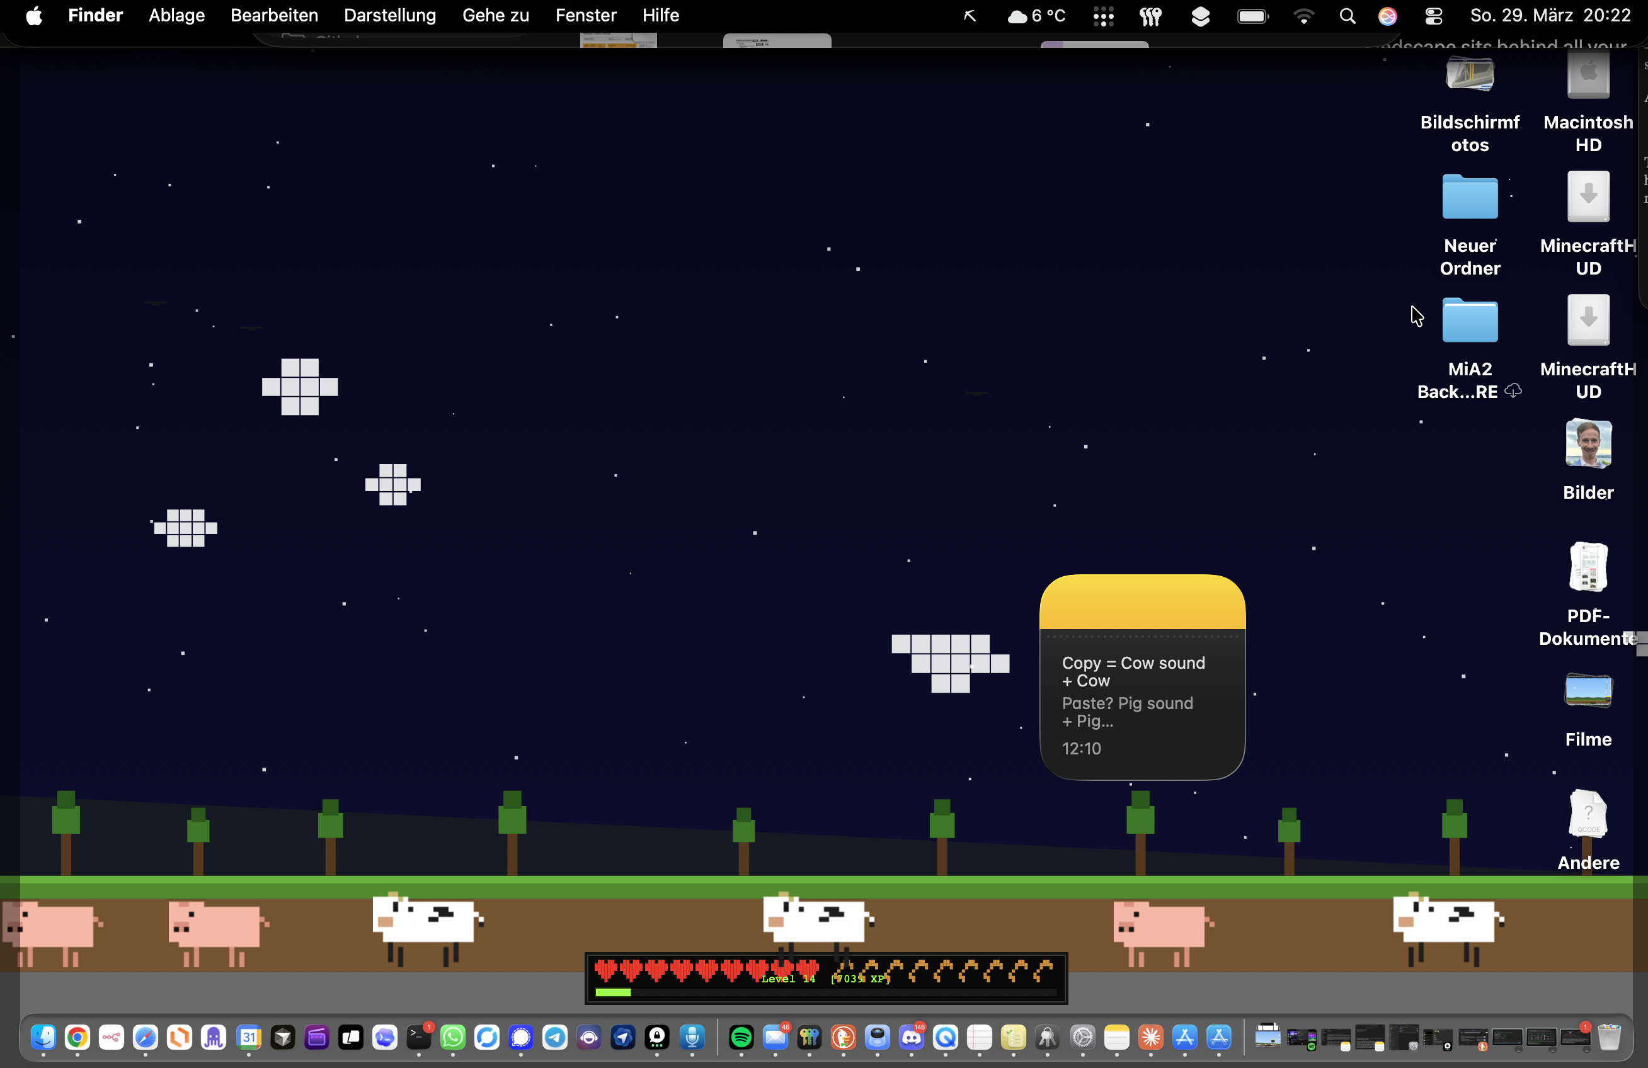The height and width of the screenshot is (1068, 1648).
Task: Open Spotlight search
Action: (x=1348, y=16)
